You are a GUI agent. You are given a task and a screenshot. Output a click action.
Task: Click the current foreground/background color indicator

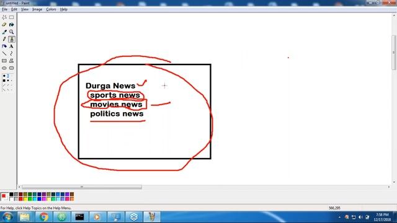coord(4,196)
